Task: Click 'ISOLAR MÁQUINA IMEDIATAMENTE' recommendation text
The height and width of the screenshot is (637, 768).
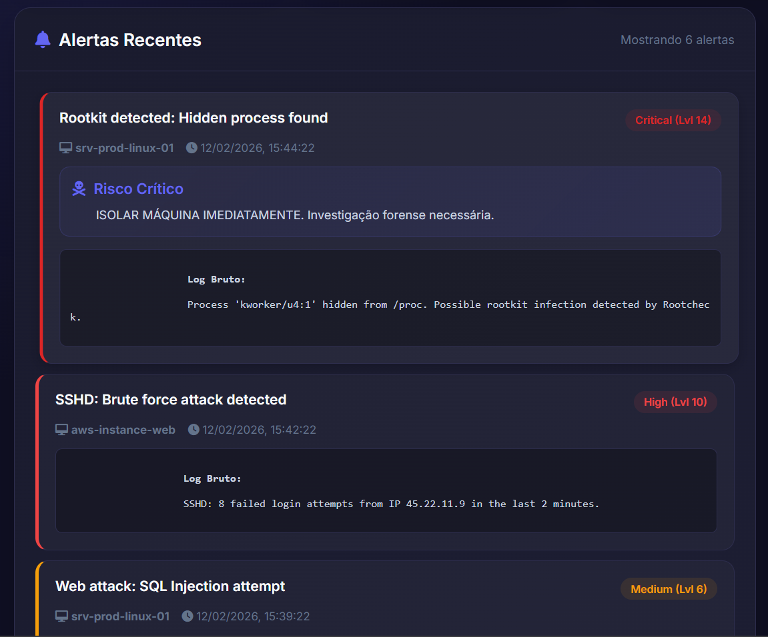Action: 295,215
